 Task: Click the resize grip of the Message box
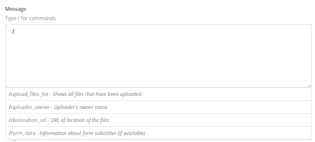310,85
